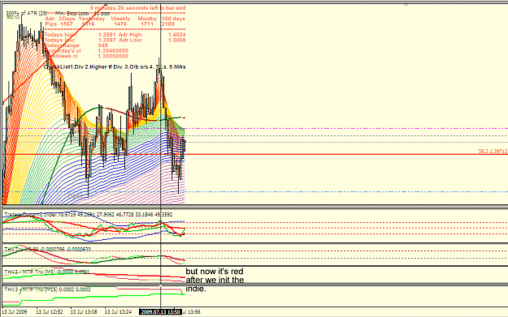Click the "Adr Low:" label
The image size is (508, 317).
(131, 40)
